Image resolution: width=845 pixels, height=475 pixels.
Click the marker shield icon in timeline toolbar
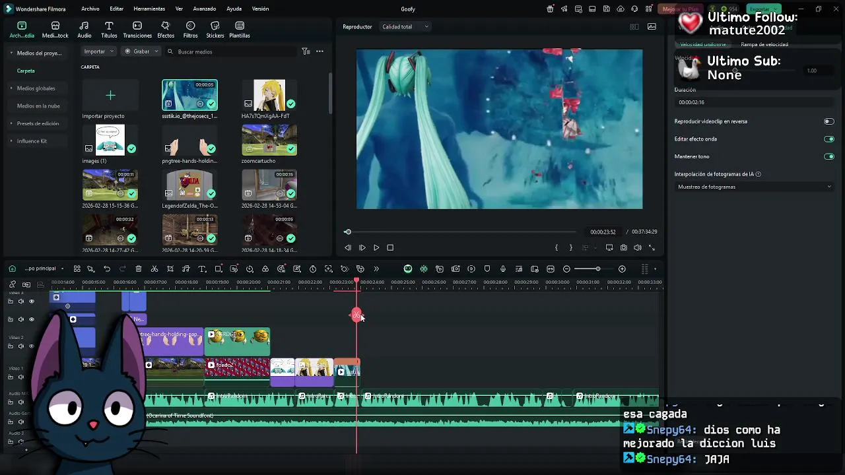pos(487,269)
